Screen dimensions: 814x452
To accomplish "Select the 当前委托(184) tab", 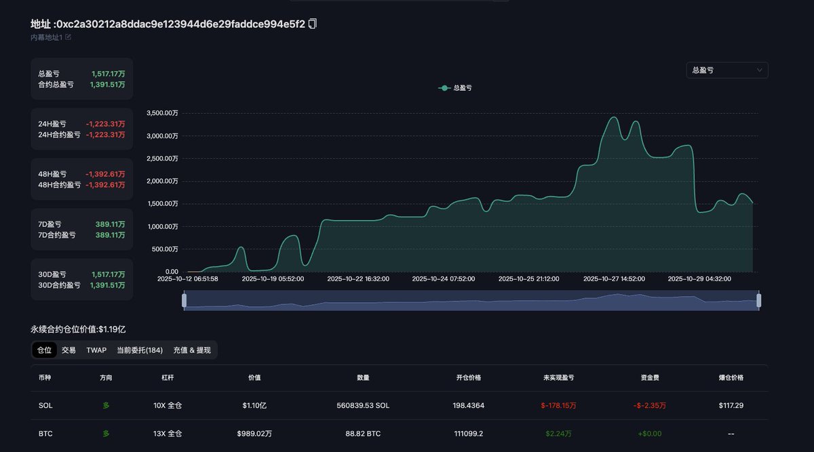I will pos(140,350).
